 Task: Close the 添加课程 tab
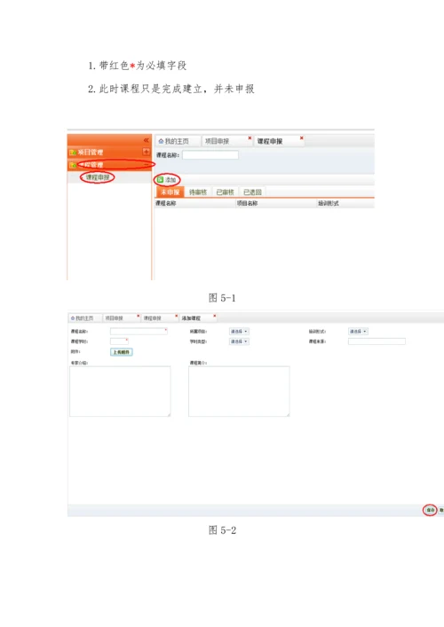215,316
